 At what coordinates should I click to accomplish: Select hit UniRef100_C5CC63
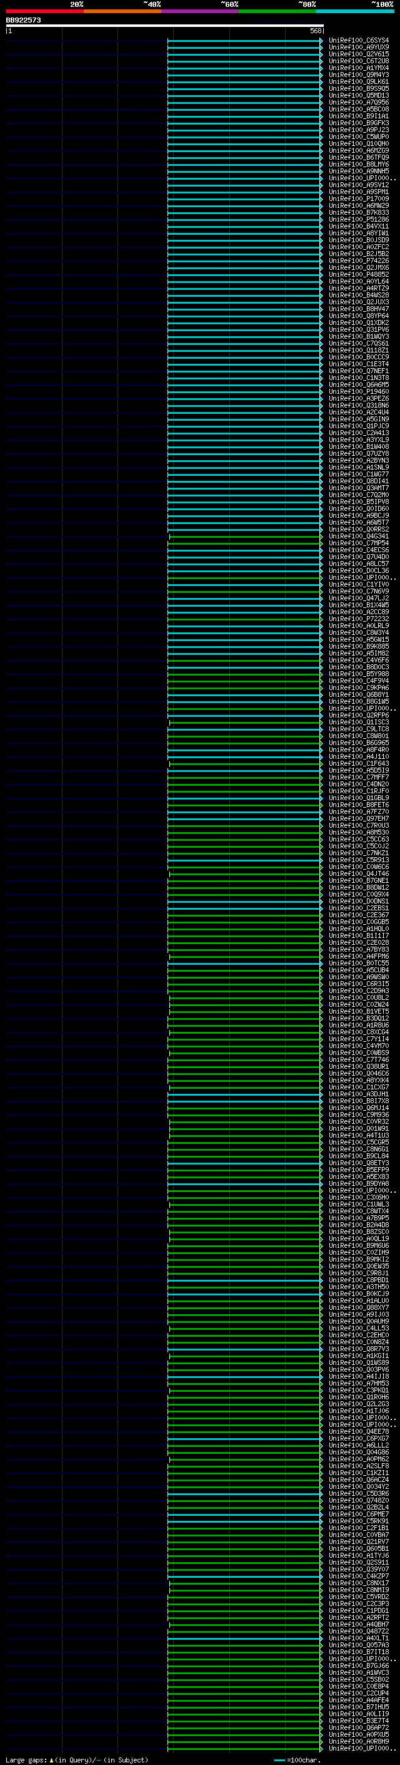point(359,838)
